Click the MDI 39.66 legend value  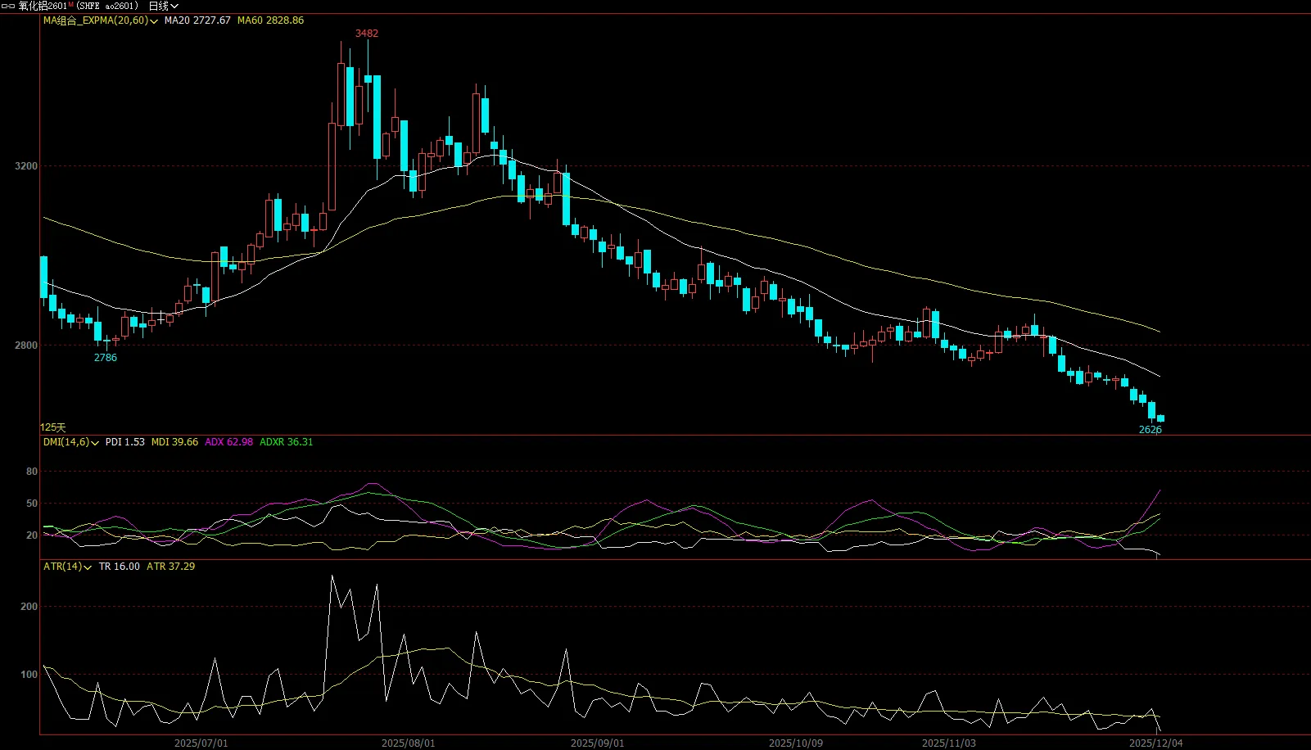[174, 442]
